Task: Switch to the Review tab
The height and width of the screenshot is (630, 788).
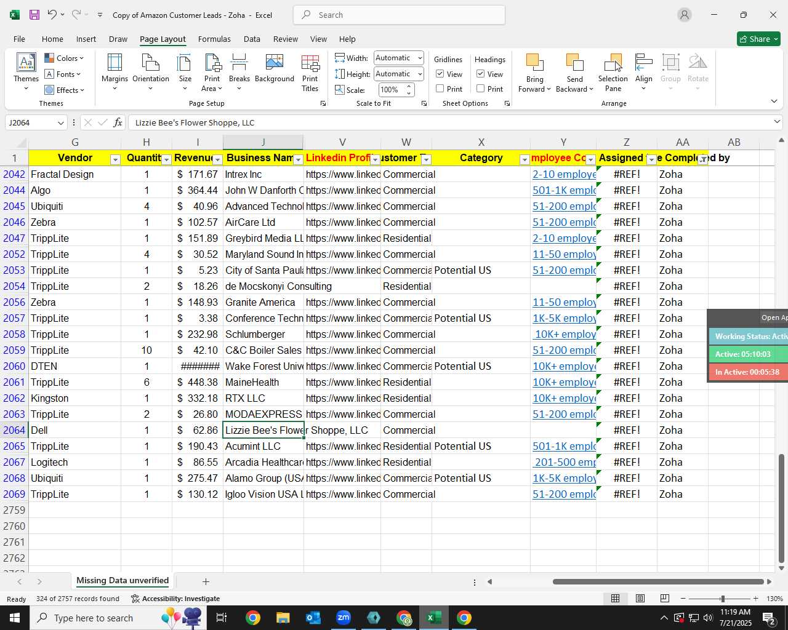Action: 285,39
